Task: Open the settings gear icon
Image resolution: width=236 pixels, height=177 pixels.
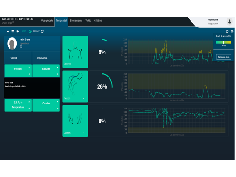Action: pyautogui.click(x=232, y=32)
